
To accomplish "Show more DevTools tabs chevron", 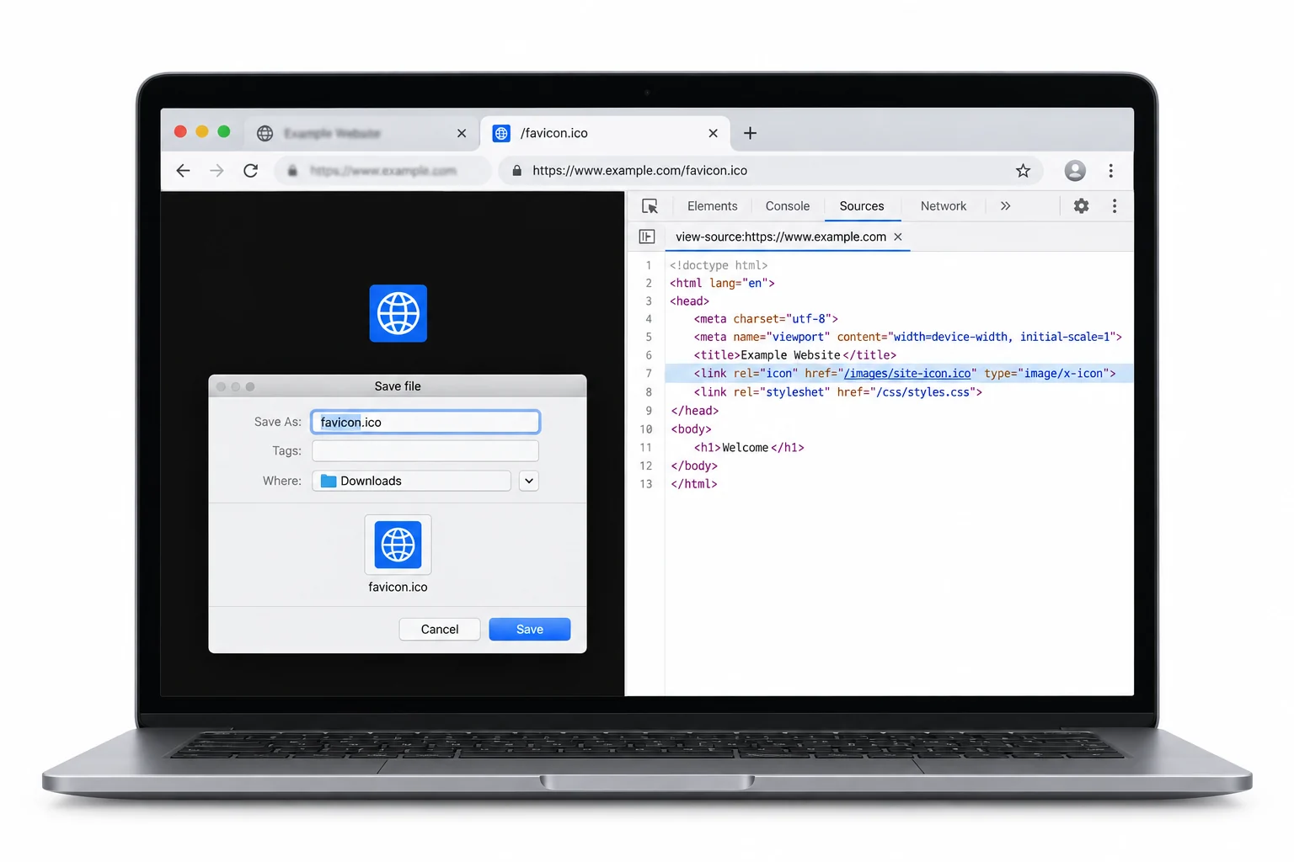I will [x=1005, y=206].
